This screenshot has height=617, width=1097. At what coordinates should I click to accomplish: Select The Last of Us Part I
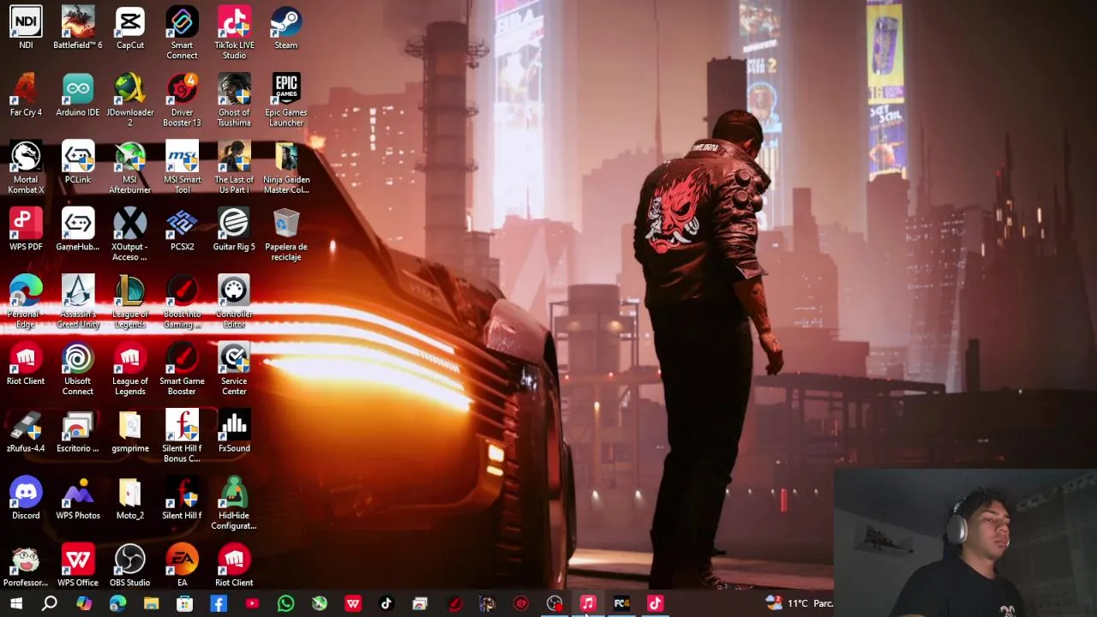pyautogui.click(x=234, y=167)
